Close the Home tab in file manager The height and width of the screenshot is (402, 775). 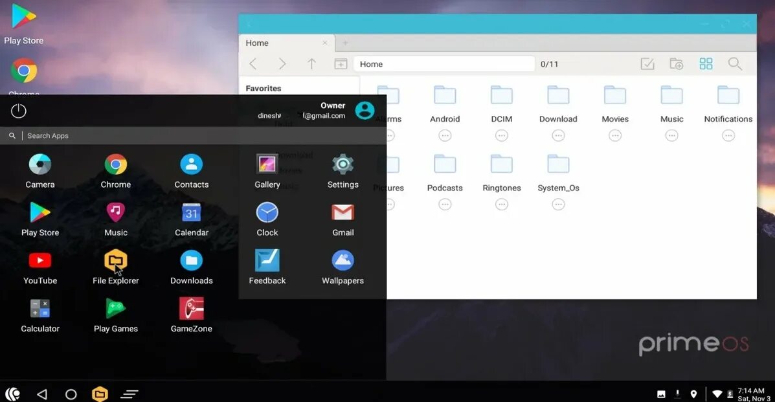(x=325, y=43)
